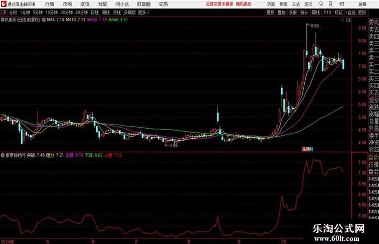379x244 pixels.
Task: Click the 财 event badge below the chart
Action: (x=311, y=149)
